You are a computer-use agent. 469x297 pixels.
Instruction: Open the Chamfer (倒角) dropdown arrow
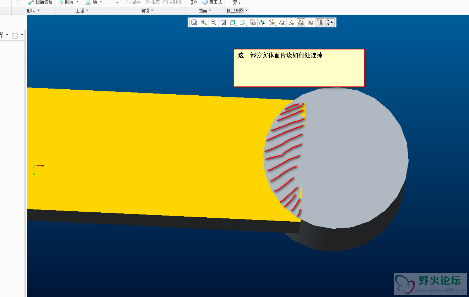tap(77, 2)
